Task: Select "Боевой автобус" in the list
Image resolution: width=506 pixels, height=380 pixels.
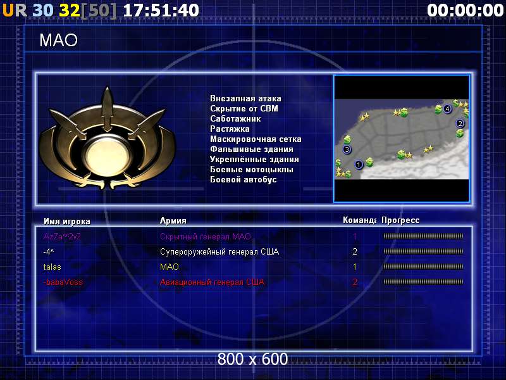Action: (x=244, y=180)
